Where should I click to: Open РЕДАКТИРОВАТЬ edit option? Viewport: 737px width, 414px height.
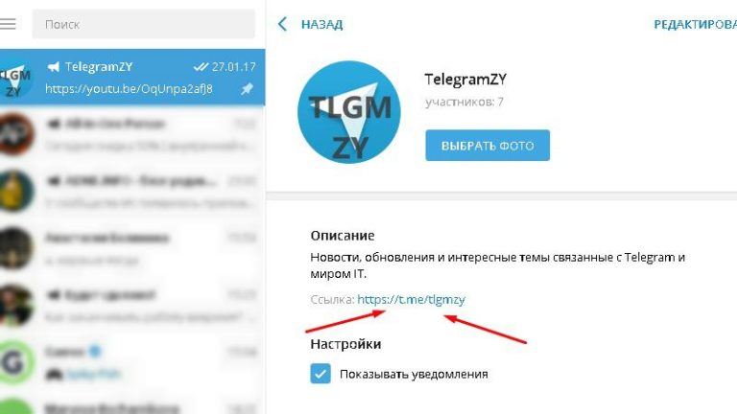(695, 24)
